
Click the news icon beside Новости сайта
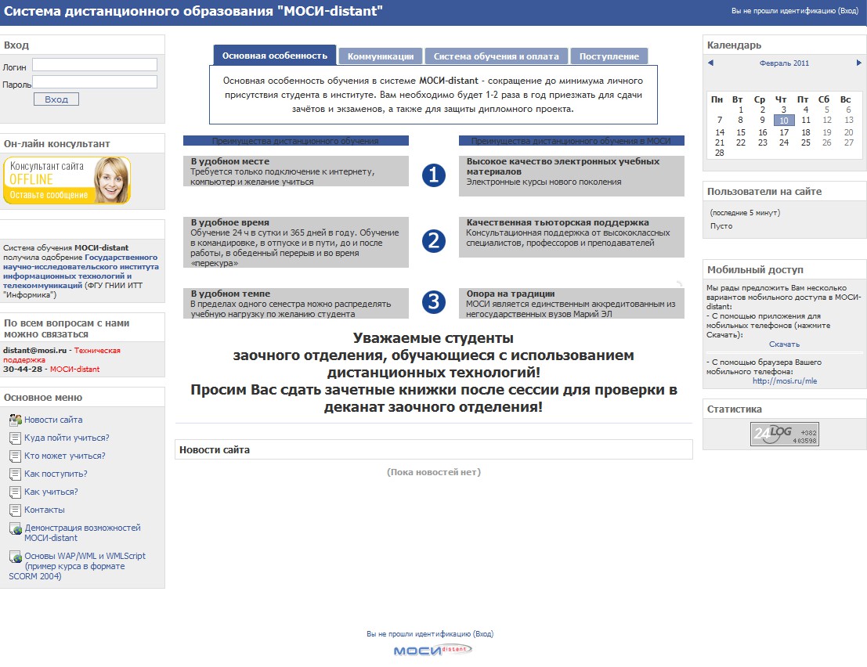click(x=15, y=420)
